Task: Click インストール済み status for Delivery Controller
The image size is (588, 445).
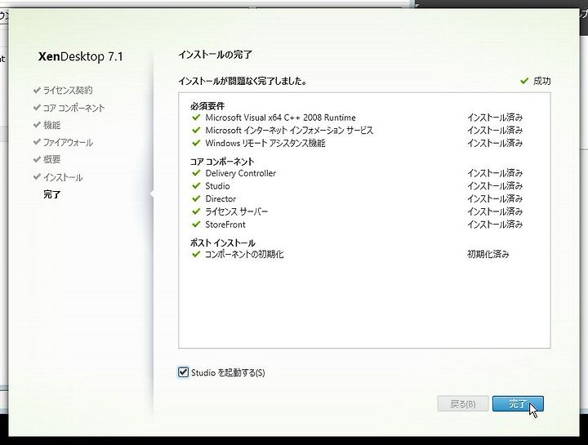Action: click(x=495, y=173)
